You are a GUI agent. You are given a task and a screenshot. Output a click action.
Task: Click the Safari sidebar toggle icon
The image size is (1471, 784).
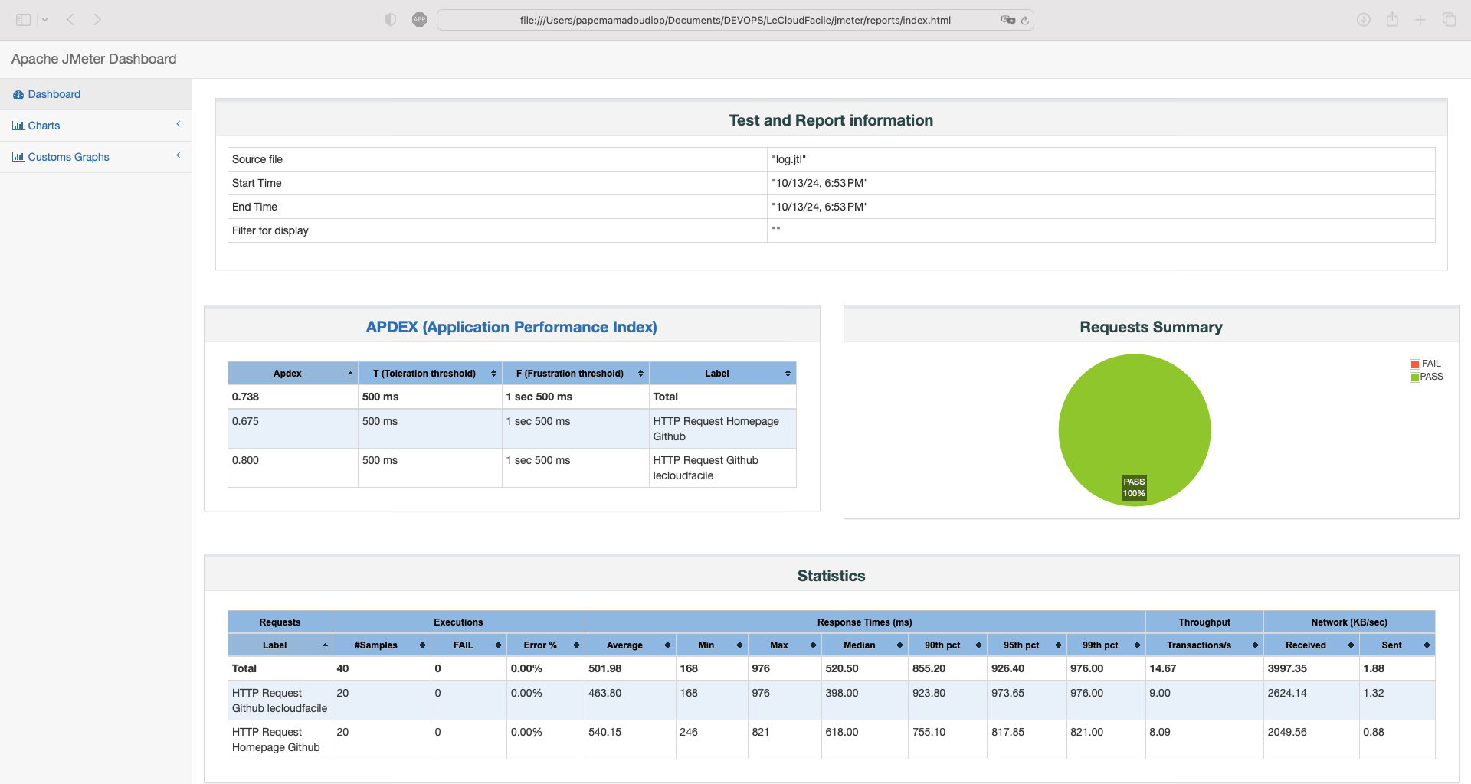tap(23, 20)
